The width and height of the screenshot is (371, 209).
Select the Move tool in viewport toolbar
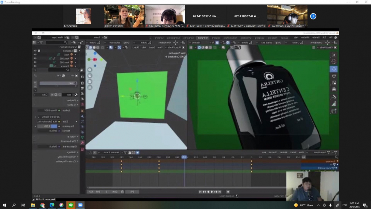[x=334, y=69]
